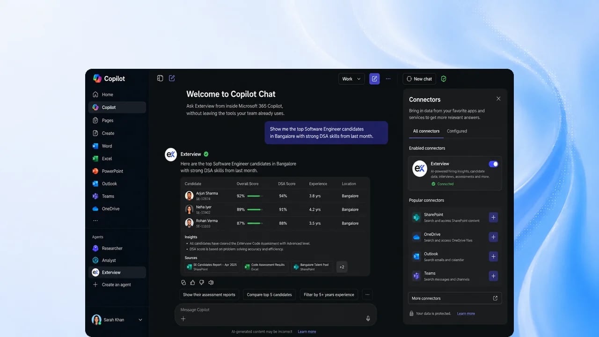Give thumbs down to the response

pos(202,282)
